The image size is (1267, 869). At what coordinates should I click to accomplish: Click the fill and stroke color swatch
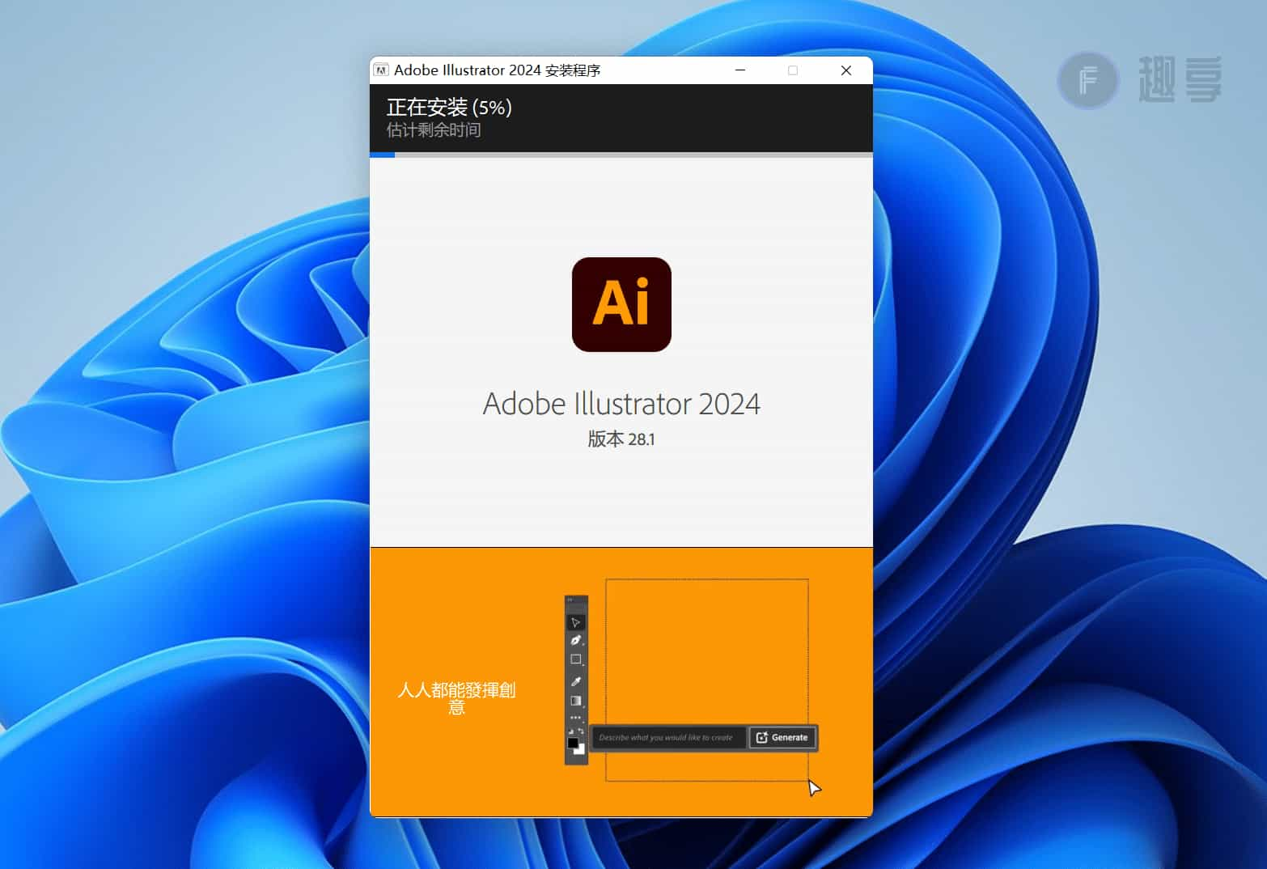click(576, 745)
